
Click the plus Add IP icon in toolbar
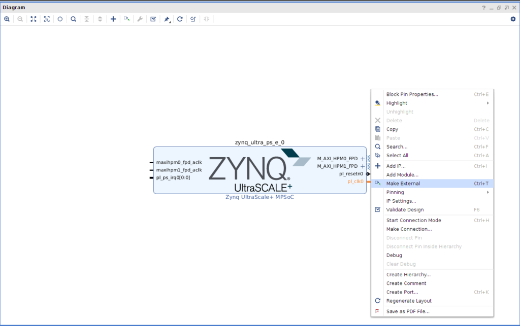pyautogui.click(x=113, y=19)
